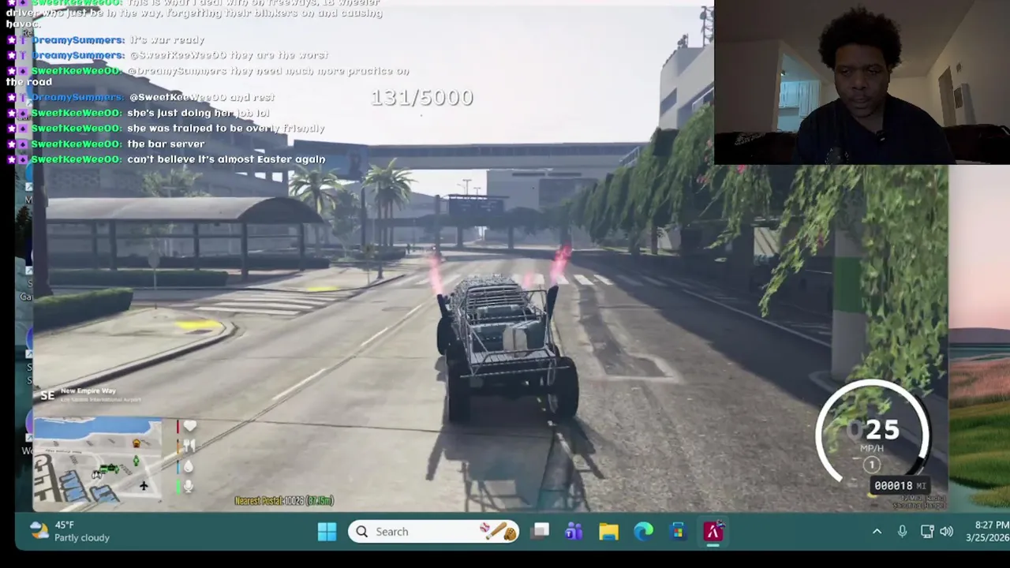
Task: Open Microsoft Teams from the taskbar
Action: click(x=574, y=532)
